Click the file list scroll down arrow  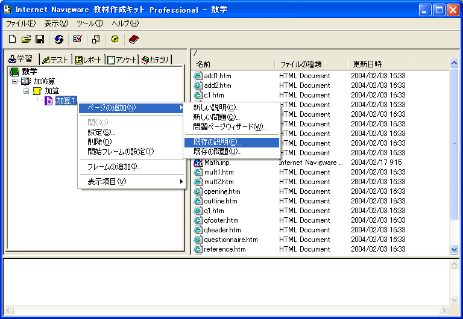[455, 249]
